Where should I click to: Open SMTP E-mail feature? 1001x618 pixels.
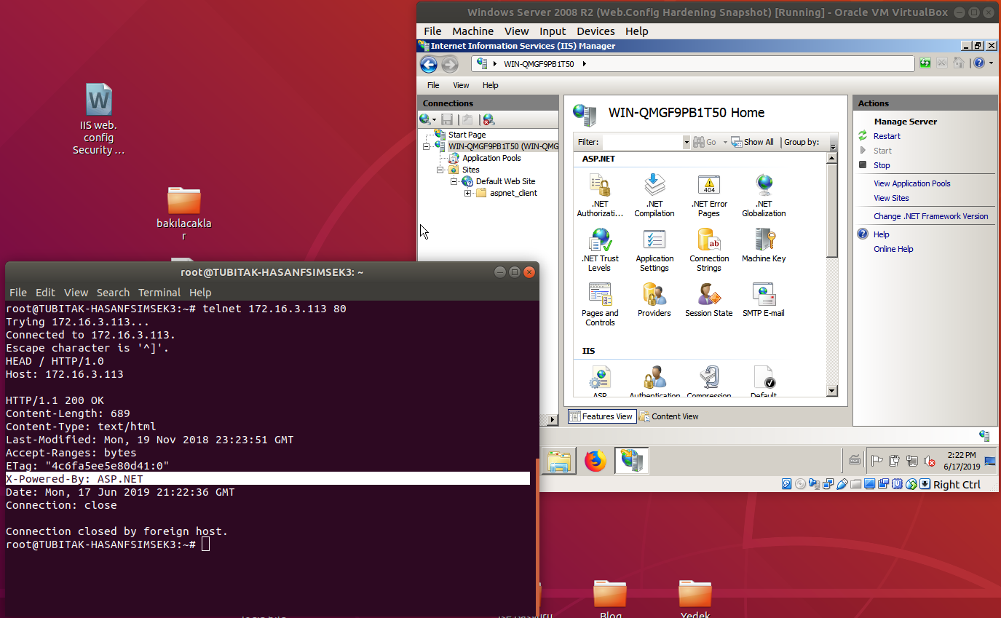[764, 299]
